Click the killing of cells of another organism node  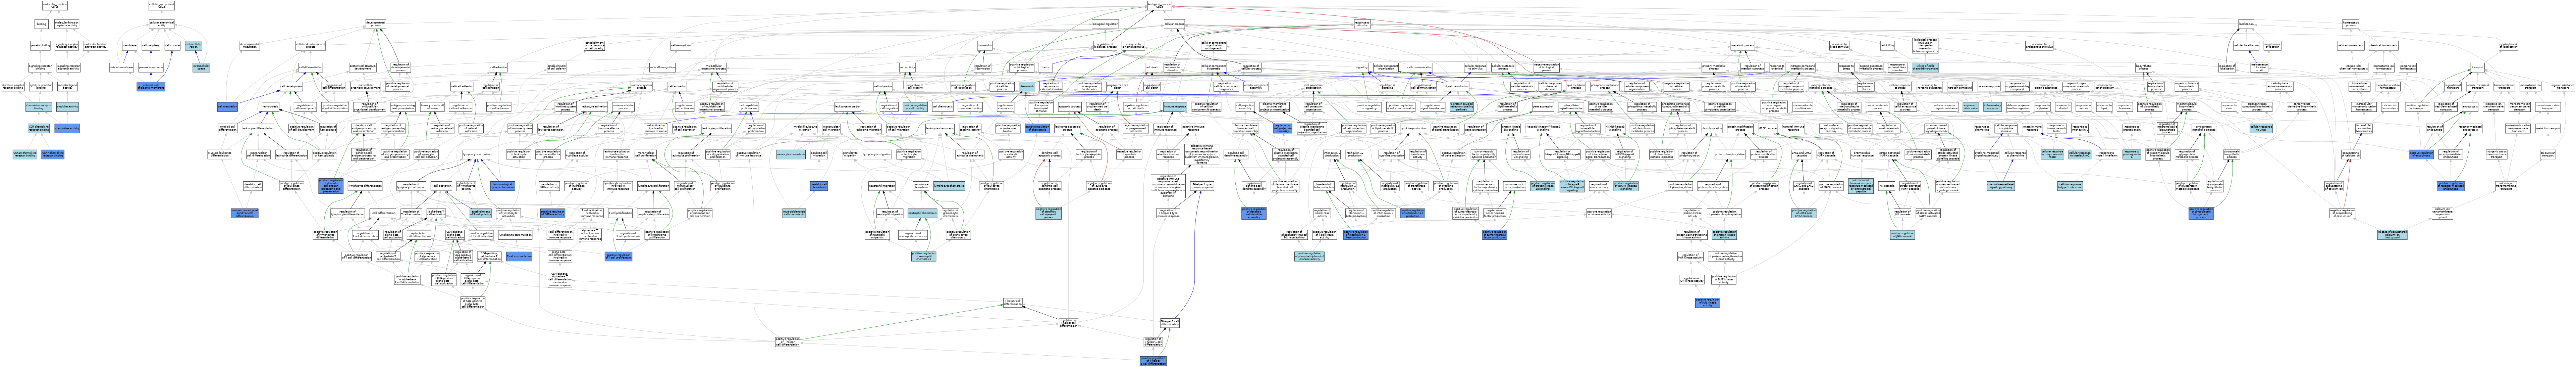[x=1925, y=67]
